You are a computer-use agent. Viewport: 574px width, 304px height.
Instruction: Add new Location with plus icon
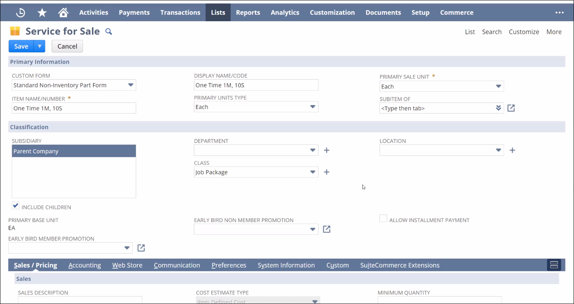[512, 150]
